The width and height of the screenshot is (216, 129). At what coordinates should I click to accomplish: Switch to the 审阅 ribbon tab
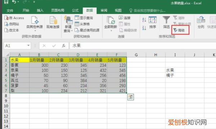[104, 10]
